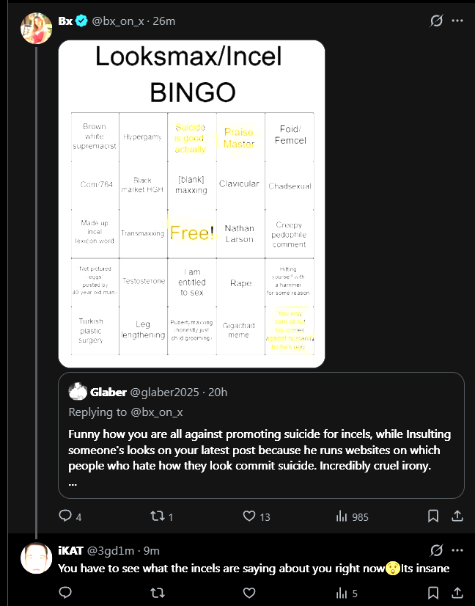Open analytics for iKAT's tweet showing 5 views
The width and height of the screenshot is (475, 606).
342,593
